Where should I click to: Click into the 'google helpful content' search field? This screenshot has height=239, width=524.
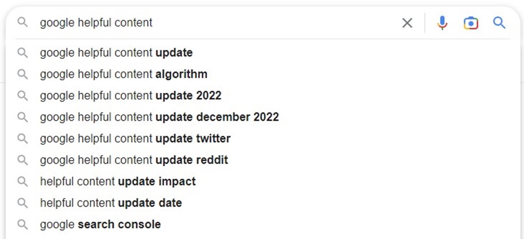coord(217,23)
